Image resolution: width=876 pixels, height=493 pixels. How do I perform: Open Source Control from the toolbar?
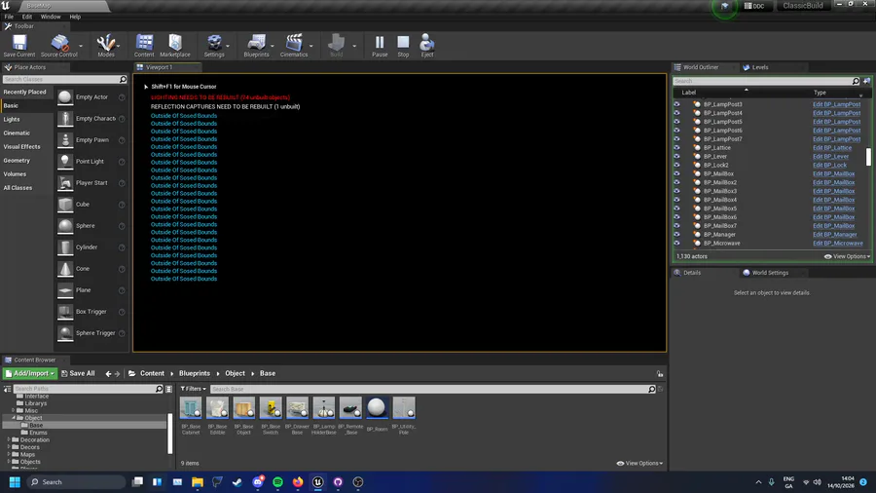point(58,45)
